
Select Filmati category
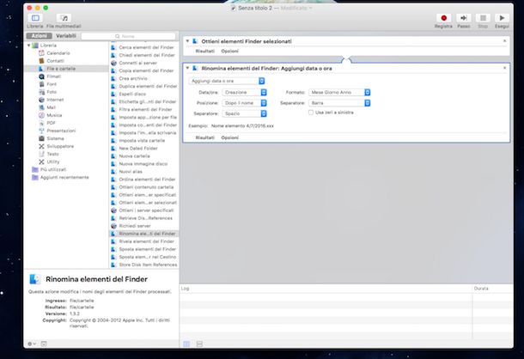54,76
